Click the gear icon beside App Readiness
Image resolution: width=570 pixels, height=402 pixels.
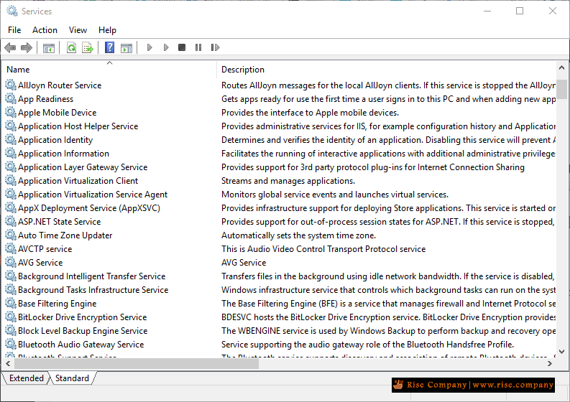click(x=11, y=99)
